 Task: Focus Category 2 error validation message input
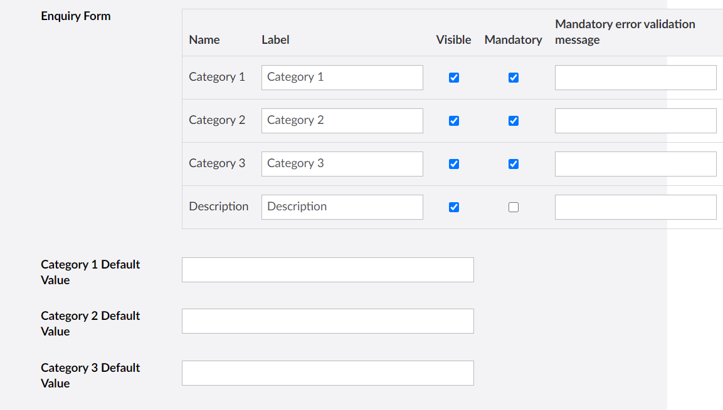click(x=635, y=121)
